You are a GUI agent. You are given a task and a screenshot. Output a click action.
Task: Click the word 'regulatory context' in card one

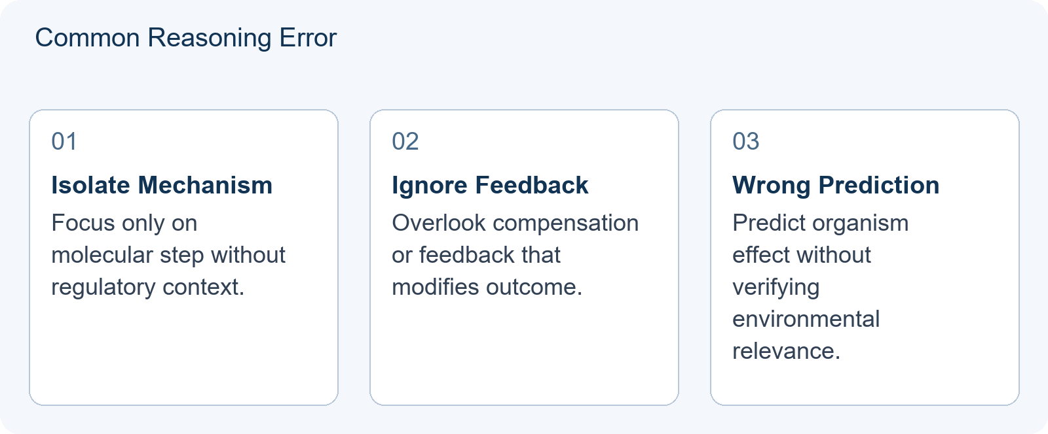pos(147,288)
